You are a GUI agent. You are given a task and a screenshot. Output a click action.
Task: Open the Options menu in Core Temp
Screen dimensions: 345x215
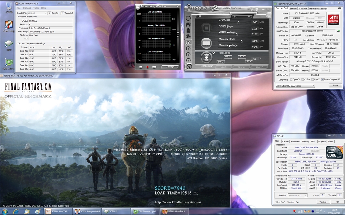click(x=27, y=8)
